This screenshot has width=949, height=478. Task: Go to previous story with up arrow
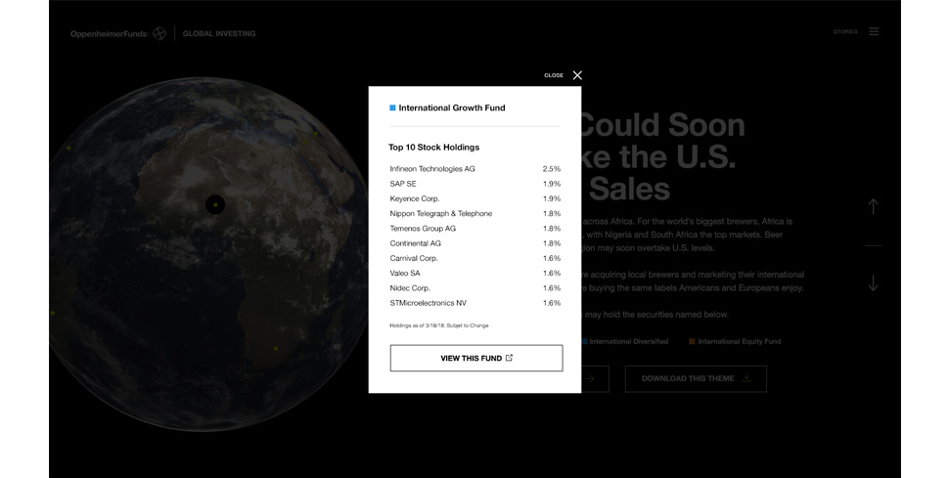tap(873, 206)
